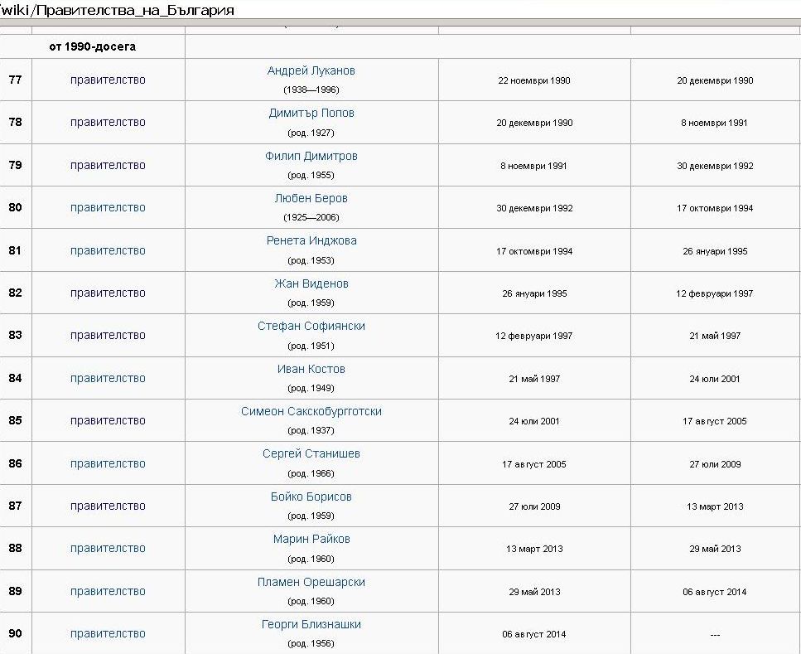
Task: Go to the Сергей Станишев link
Action: (311, 454)
